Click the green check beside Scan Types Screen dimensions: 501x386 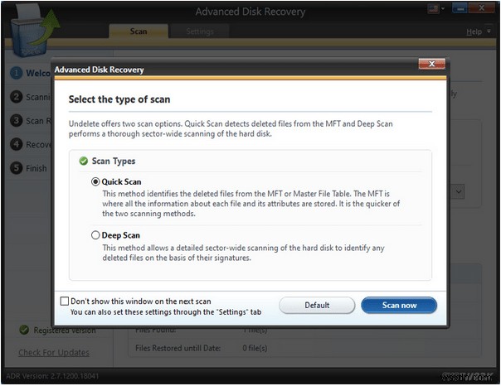click(83, 162)
